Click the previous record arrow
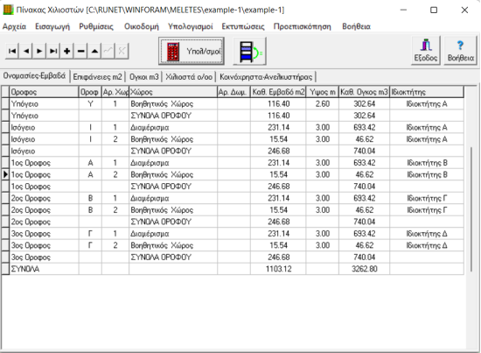The width and height of the screenshot is (481, 353). (x=26, y=51)
